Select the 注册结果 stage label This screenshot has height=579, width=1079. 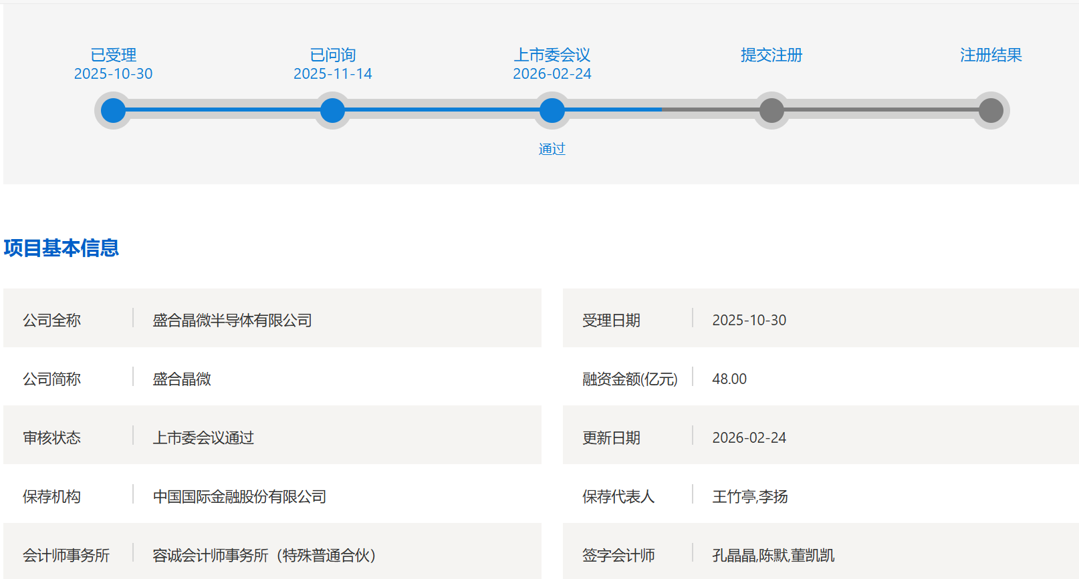(991, 55)
